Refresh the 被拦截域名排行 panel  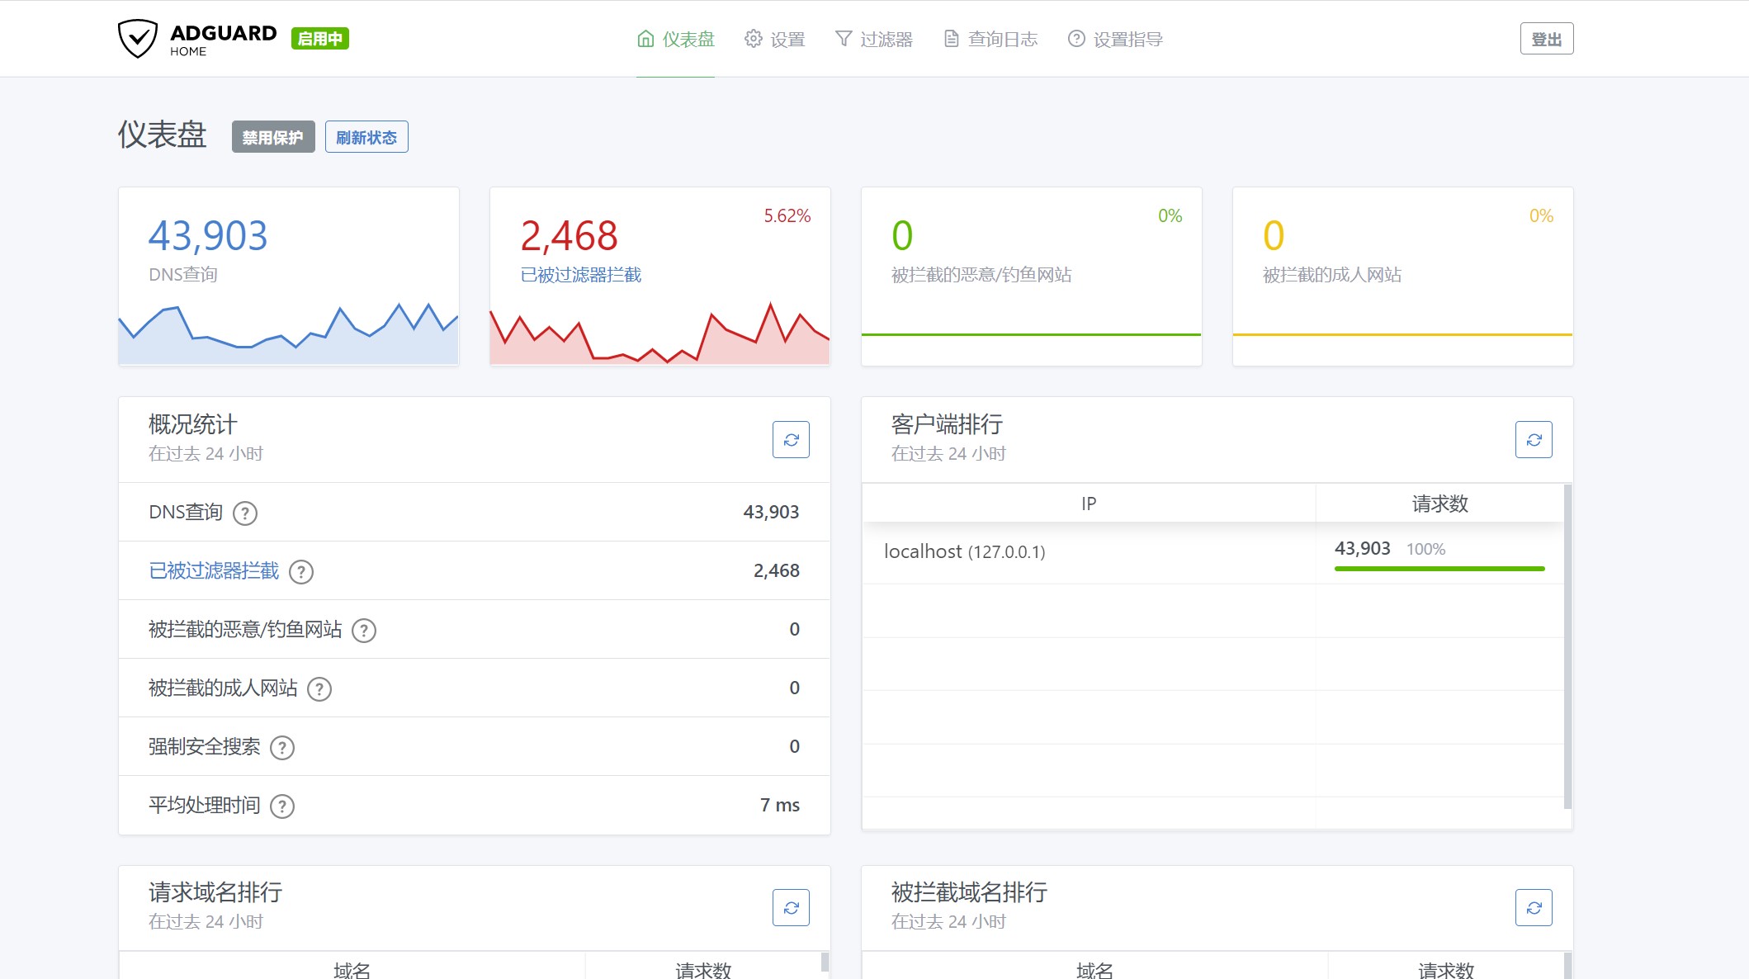pyautogui.click(x=1533, y=908)
